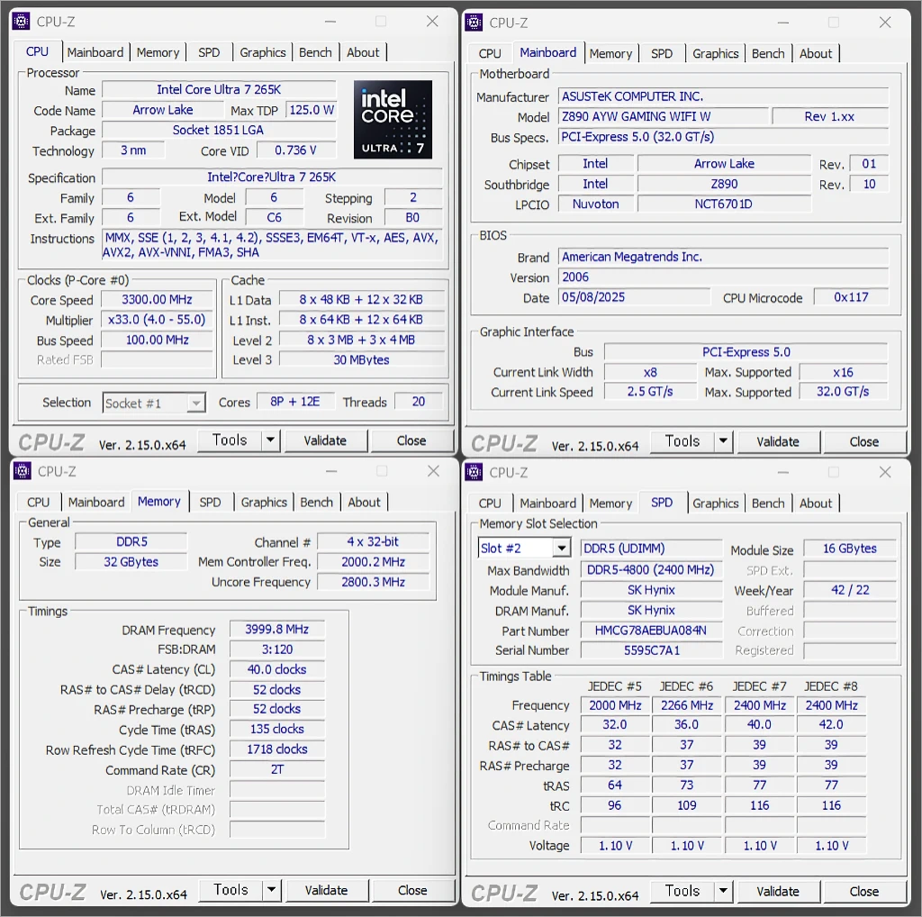Click the CPU-Z title bar icon in the CPU tab window
922x917 pixels.
(x=22, y=22)
